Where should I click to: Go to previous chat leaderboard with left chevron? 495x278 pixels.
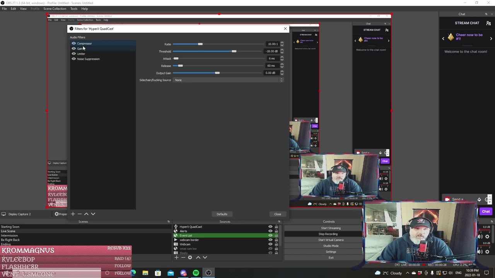[x=443, y=39]
